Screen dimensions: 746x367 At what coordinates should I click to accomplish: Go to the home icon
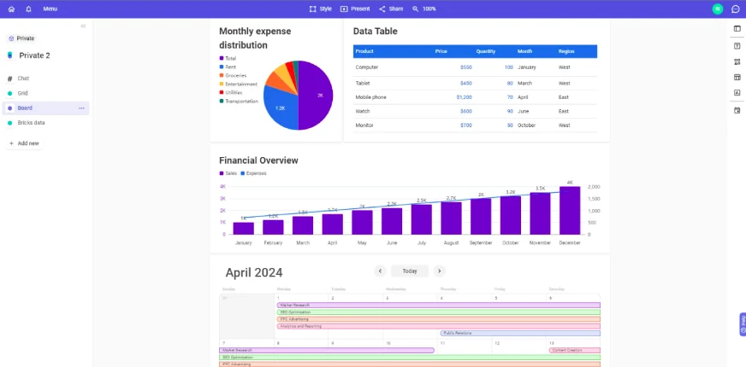[x=11, y=9]
